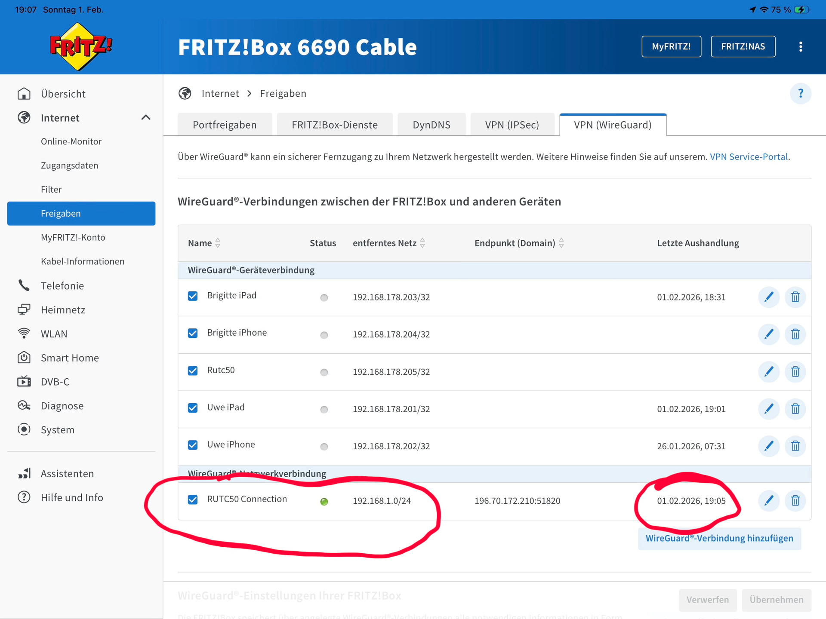This screenshot has width=826, height=619.
Task: Sort table by Name column arrows
Action: tap(218, 243)
